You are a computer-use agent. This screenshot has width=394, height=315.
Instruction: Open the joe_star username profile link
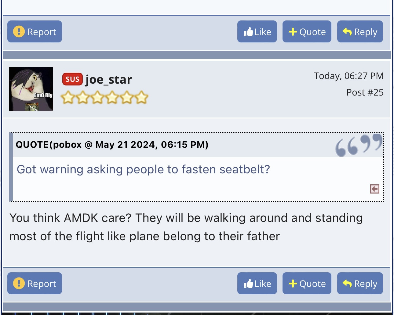108,79
